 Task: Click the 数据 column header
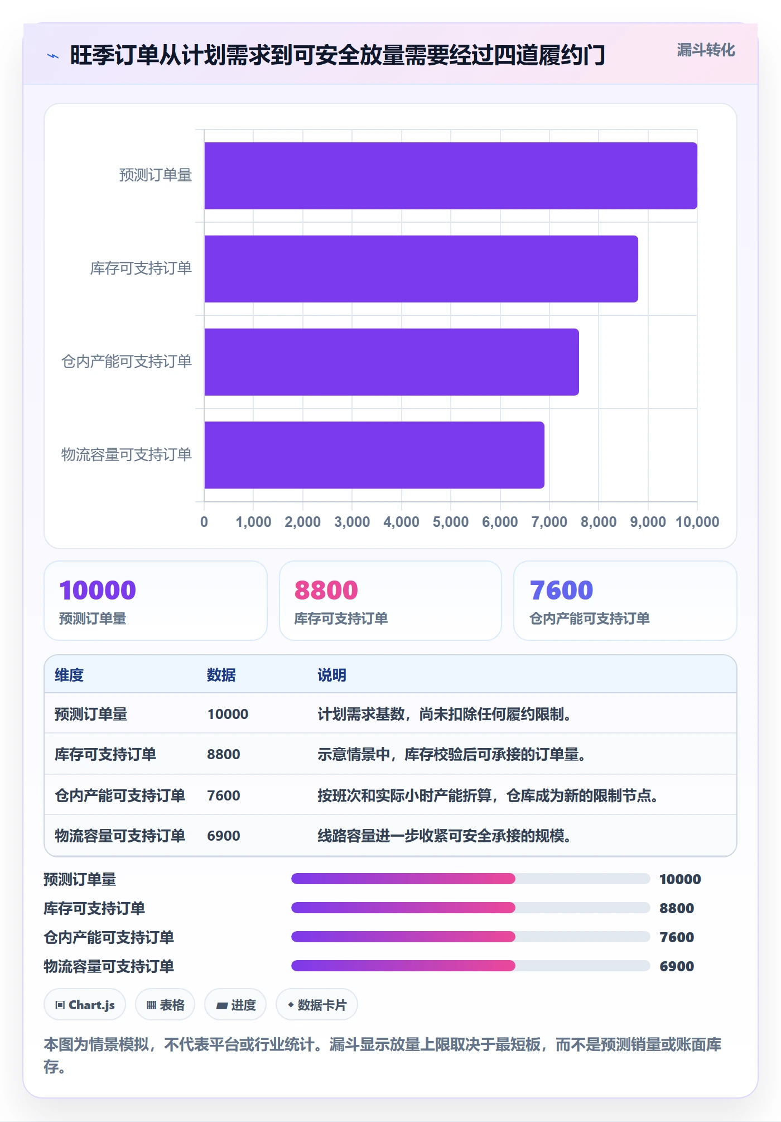(221, 675)
